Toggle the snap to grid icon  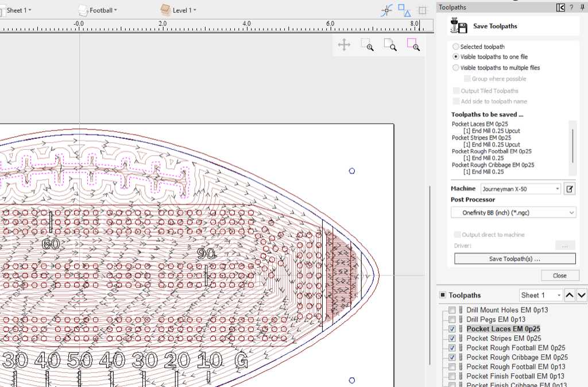(422, 10)
